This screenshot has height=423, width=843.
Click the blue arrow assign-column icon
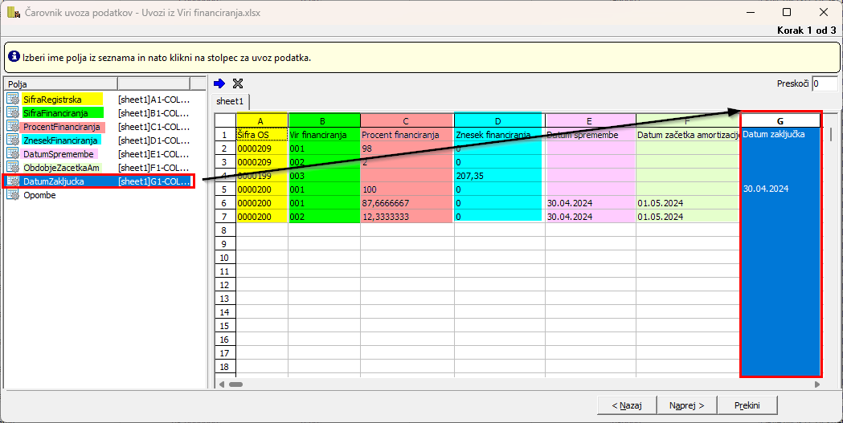coord(219,83)
